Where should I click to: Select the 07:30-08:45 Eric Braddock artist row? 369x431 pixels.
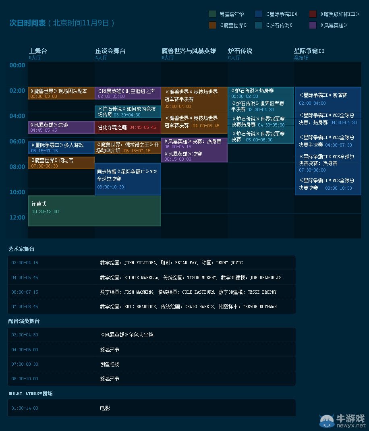point(151,307)
